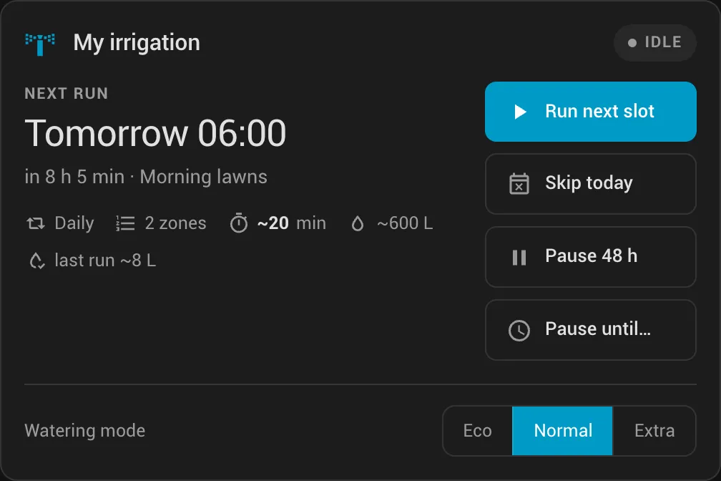Run the next slot now
The image size is (721, 481).
pyautogui.click(x=590, y=112)
